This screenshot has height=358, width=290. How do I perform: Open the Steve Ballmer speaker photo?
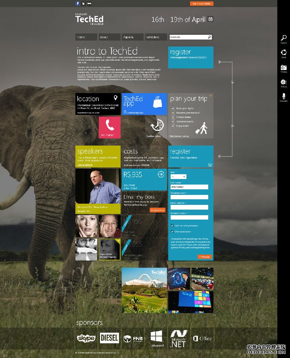point(98,186)
